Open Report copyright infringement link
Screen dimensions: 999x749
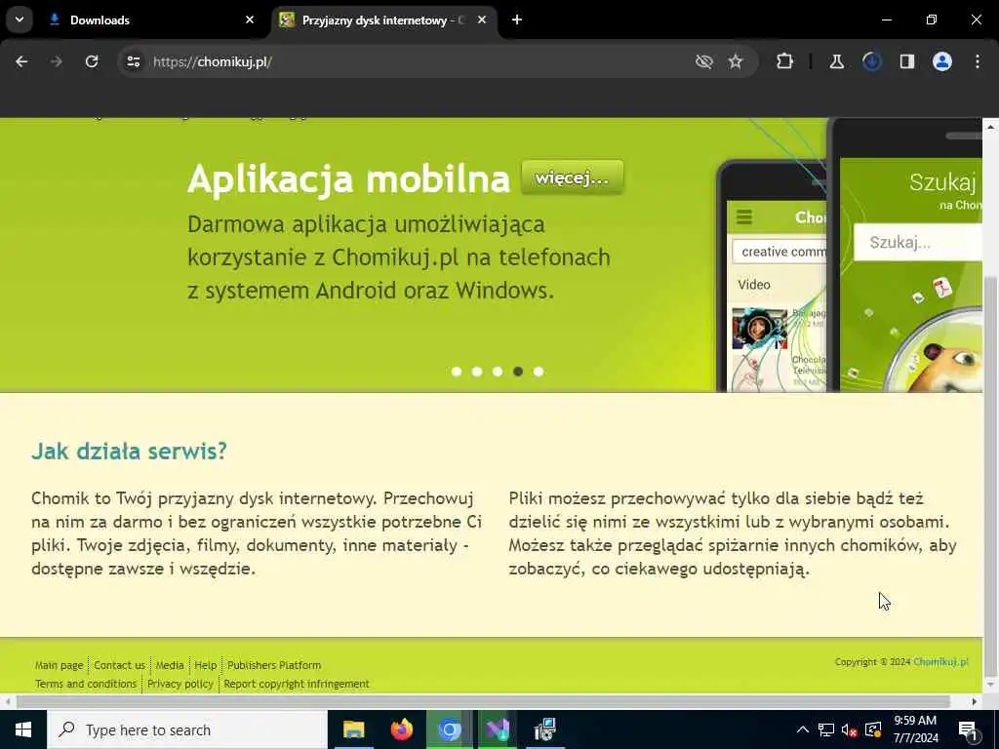[x=297, y=684]
